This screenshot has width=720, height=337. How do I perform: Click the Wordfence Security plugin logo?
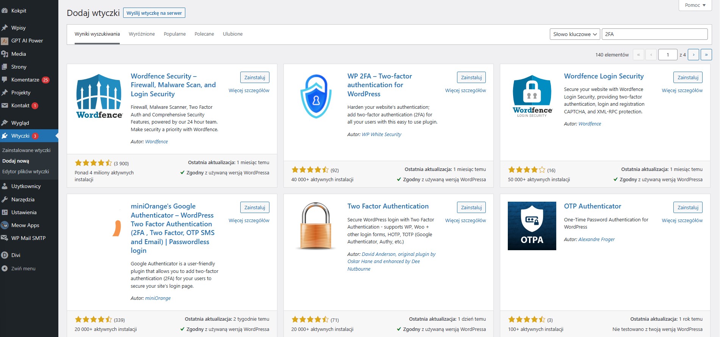[x=99, y=96]
